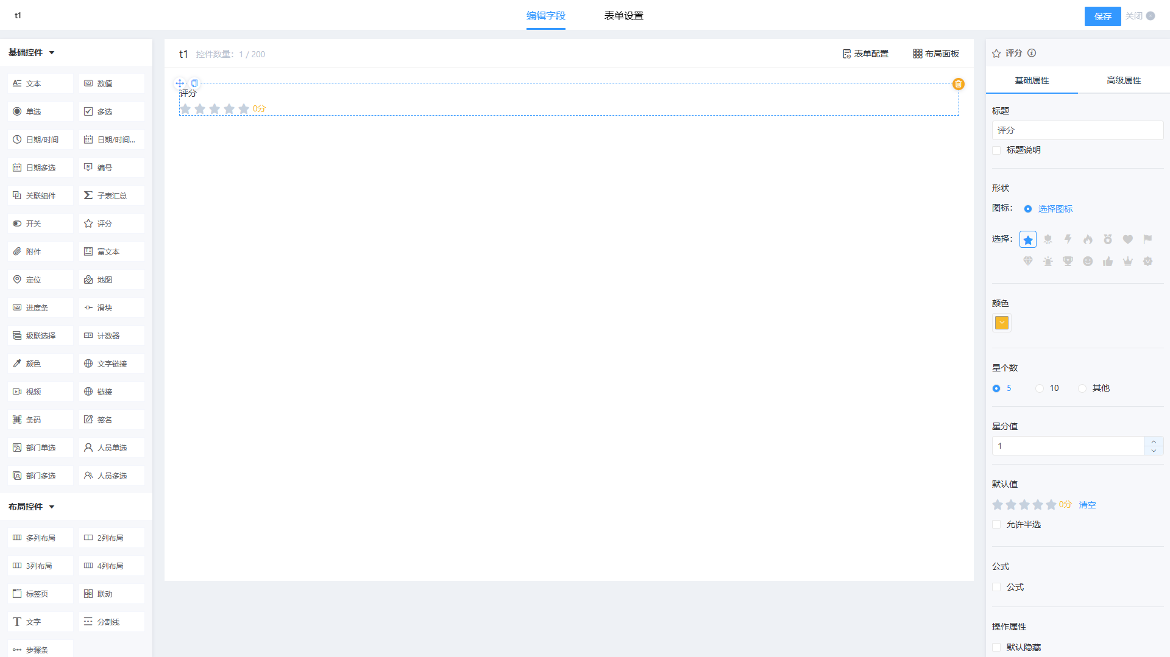Image resolution: width=1170 pixels, height=657 pixels.
Task: Enable the 标题说明 checkbox
Action: tap(996, 150)
